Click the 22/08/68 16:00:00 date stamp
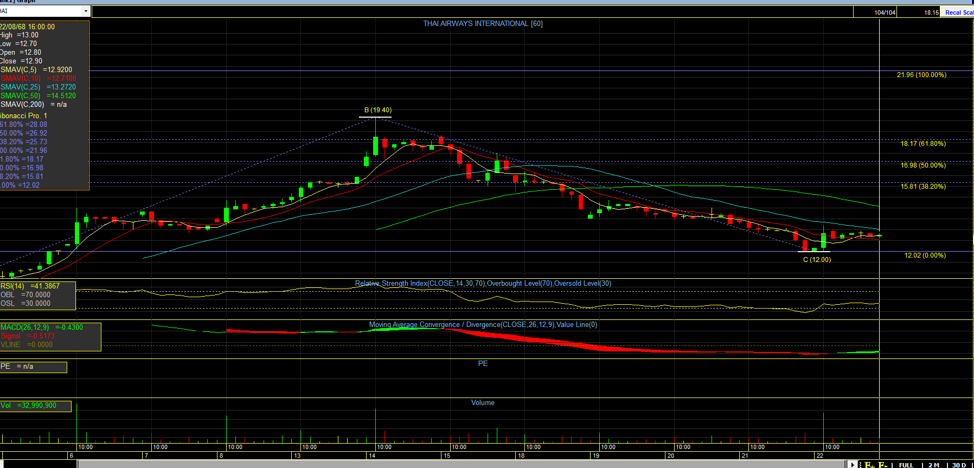This screenshot has width=974, height=468. [27, 27]
